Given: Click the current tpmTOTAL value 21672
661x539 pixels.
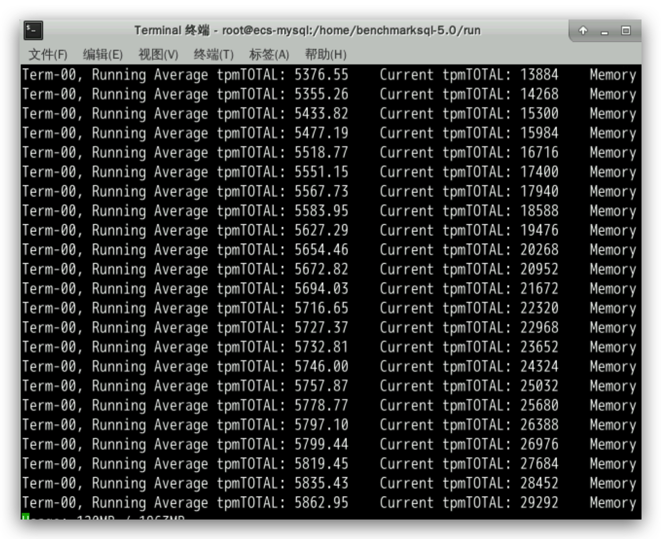Looking at the screenshot, I should pyautogui.click(x=539, y=289).
